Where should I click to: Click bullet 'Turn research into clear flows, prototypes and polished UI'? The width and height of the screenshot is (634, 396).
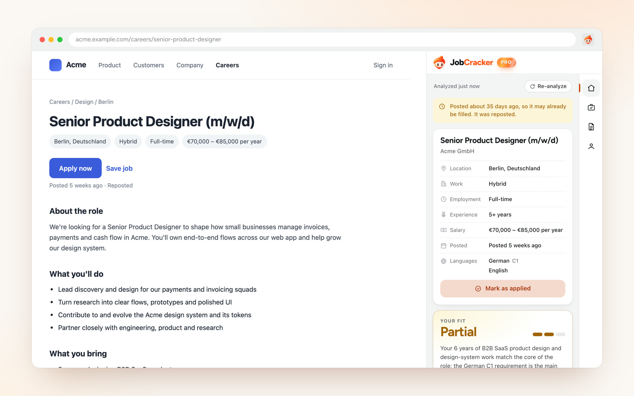click(145, 302)
